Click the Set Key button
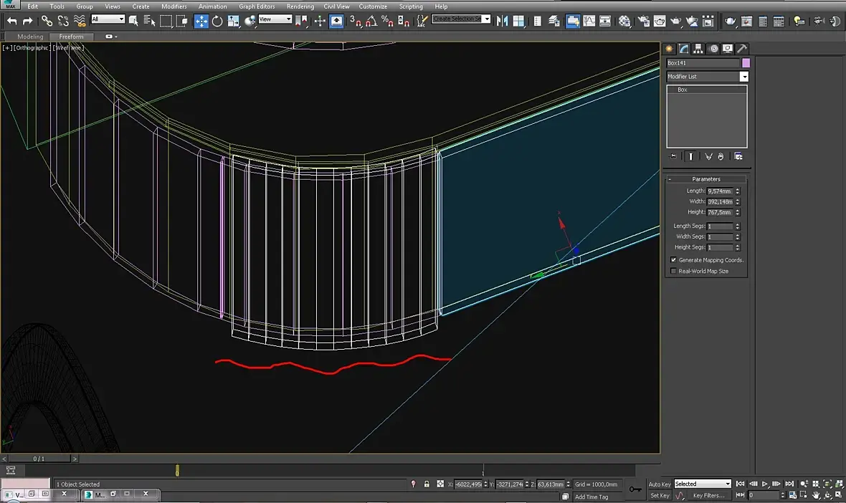Image resolution: width=846 pixels, height=503 pixels. (x=659, y=495)
